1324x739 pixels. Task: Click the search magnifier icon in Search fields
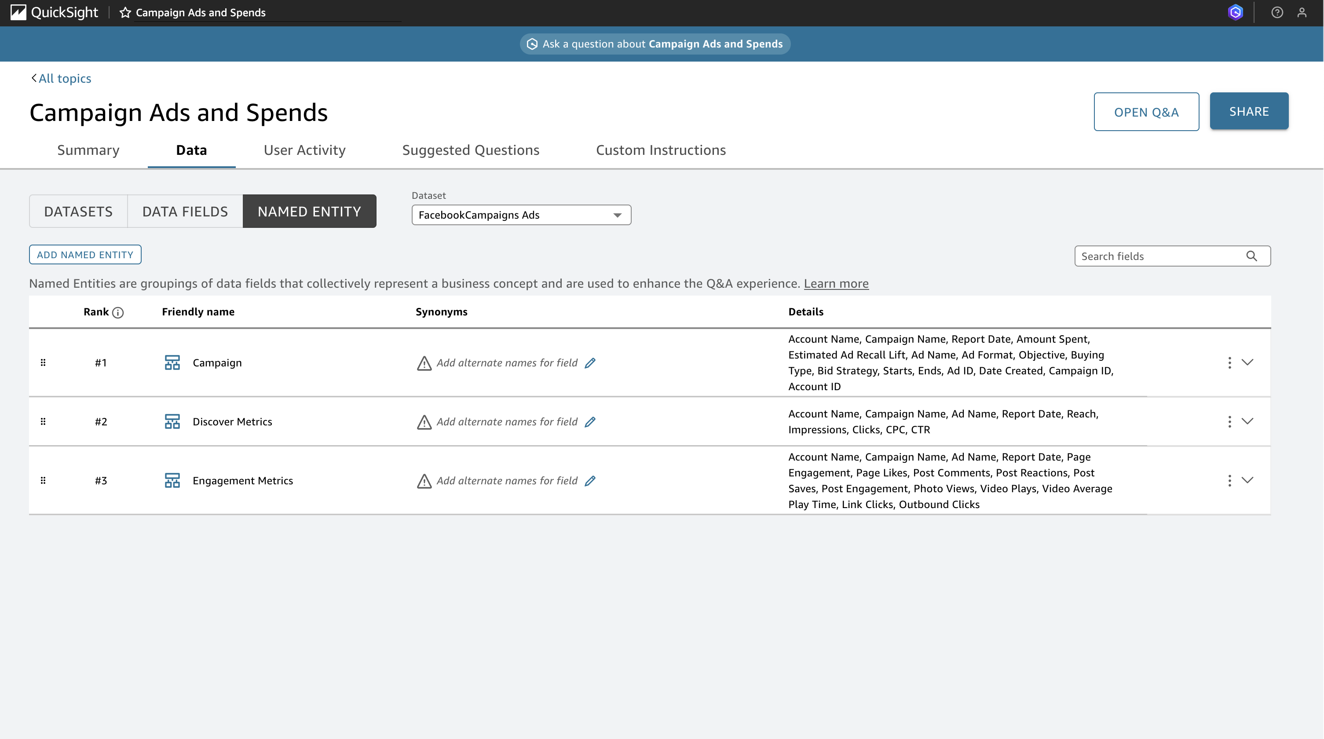1251,256
